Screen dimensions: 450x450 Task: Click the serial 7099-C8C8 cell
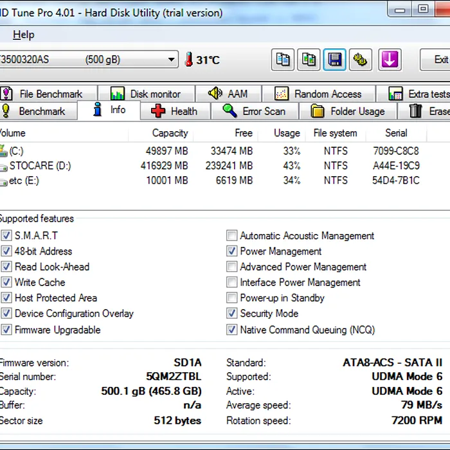tap(396, 151)
